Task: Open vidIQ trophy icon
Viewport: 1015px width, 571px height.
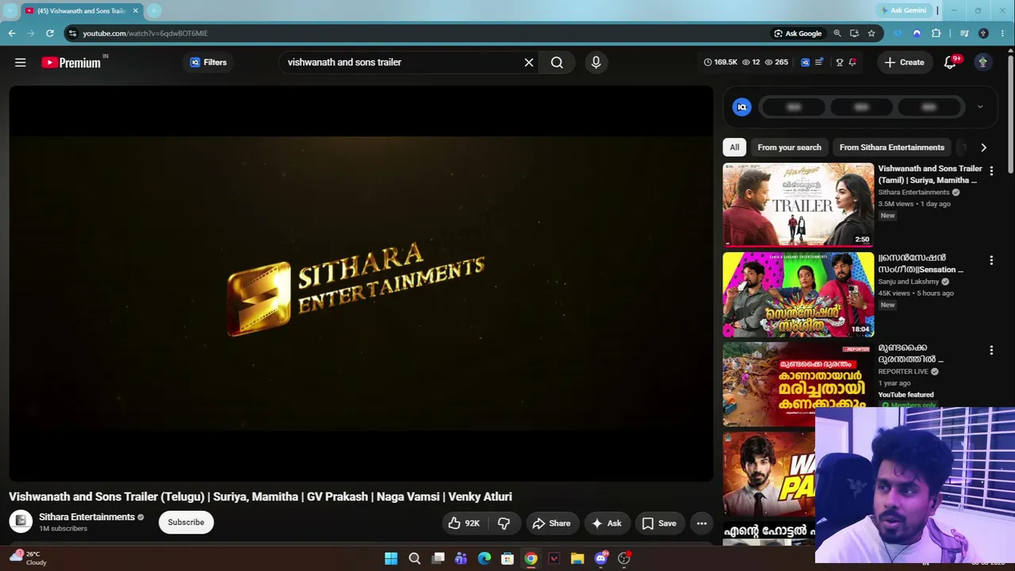Action: click(840, 63)
